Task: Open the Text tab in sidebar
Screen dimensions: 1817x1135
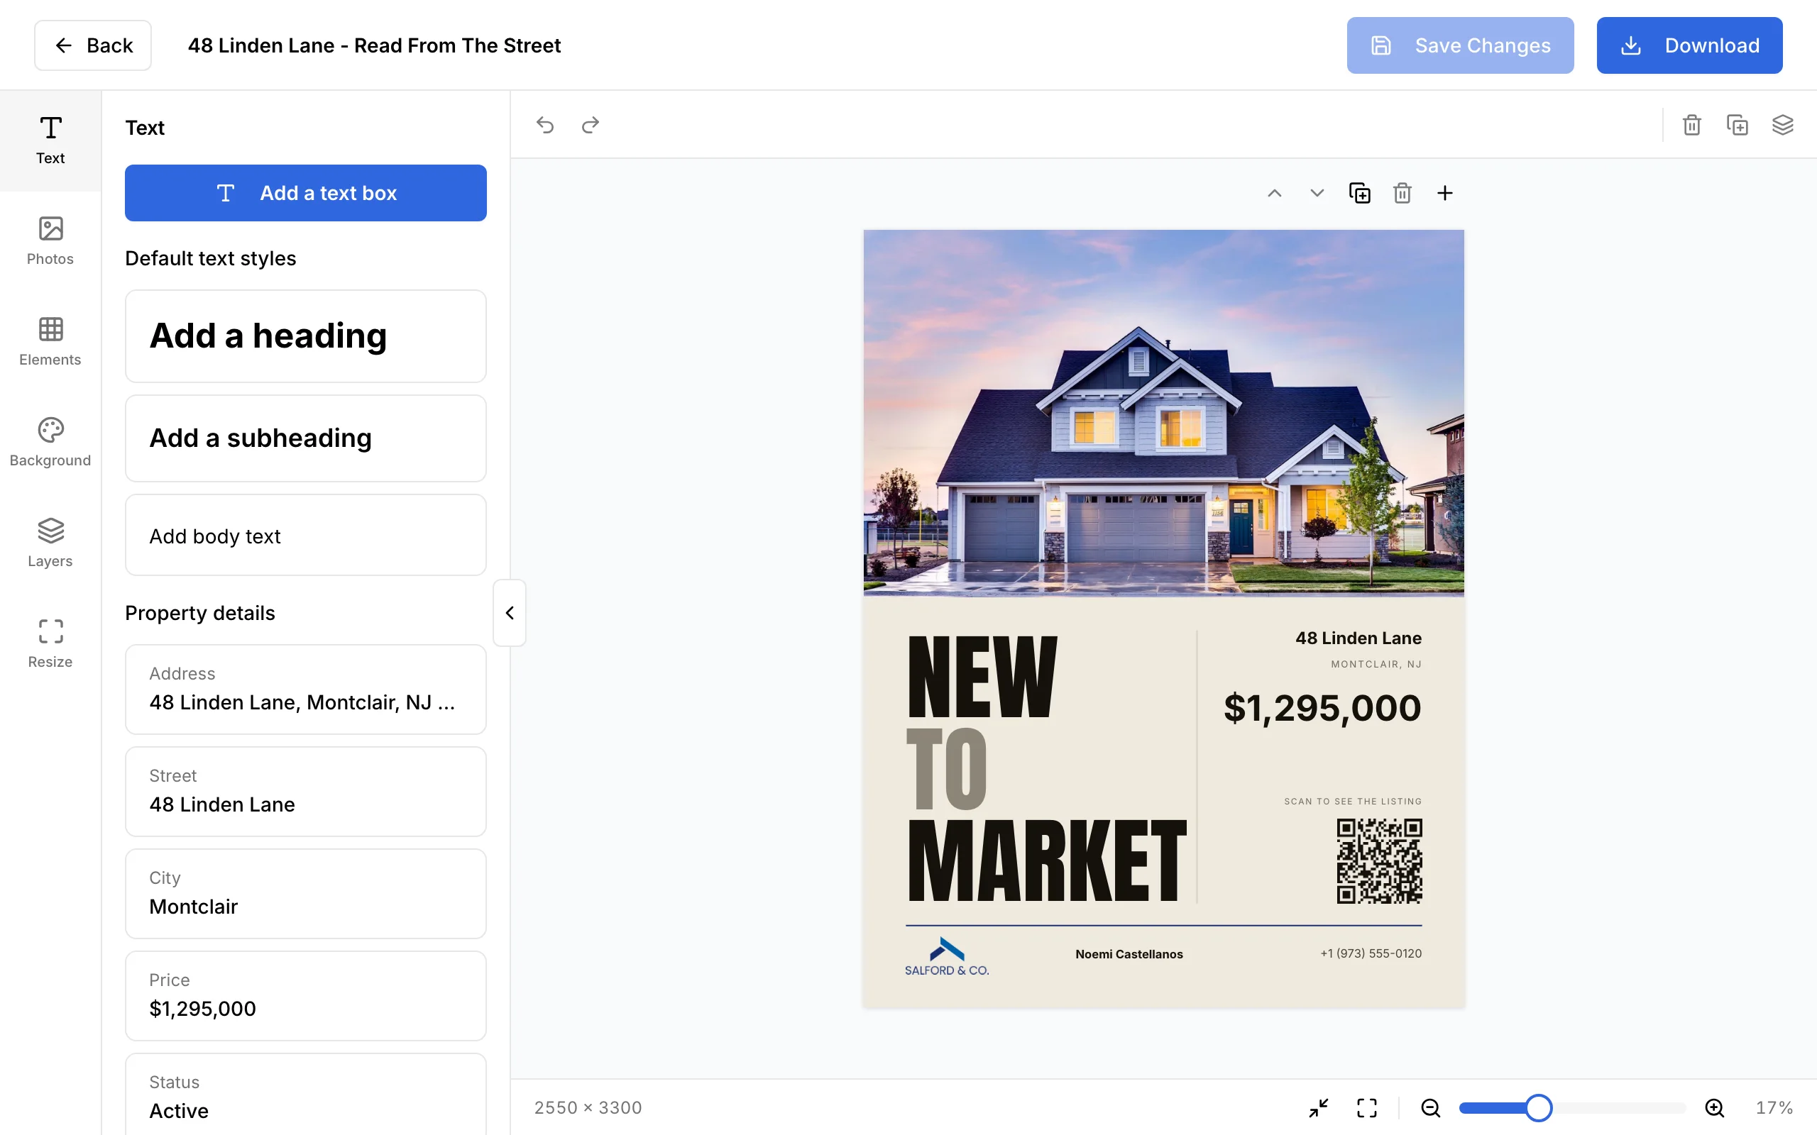Action: click(x=50, y=140)
